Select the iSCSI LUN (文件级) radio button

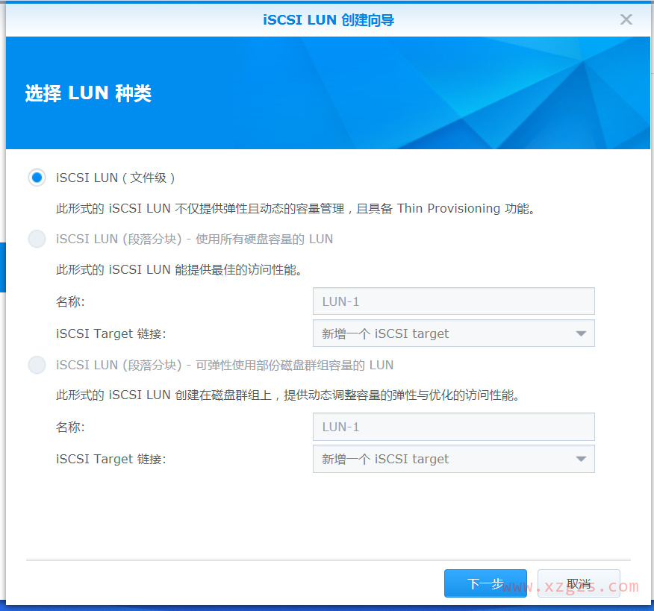click(37, 178)
